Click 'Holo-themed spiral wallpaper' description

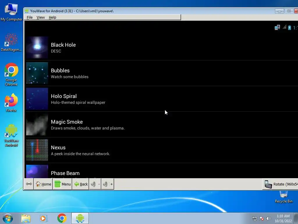78,102
